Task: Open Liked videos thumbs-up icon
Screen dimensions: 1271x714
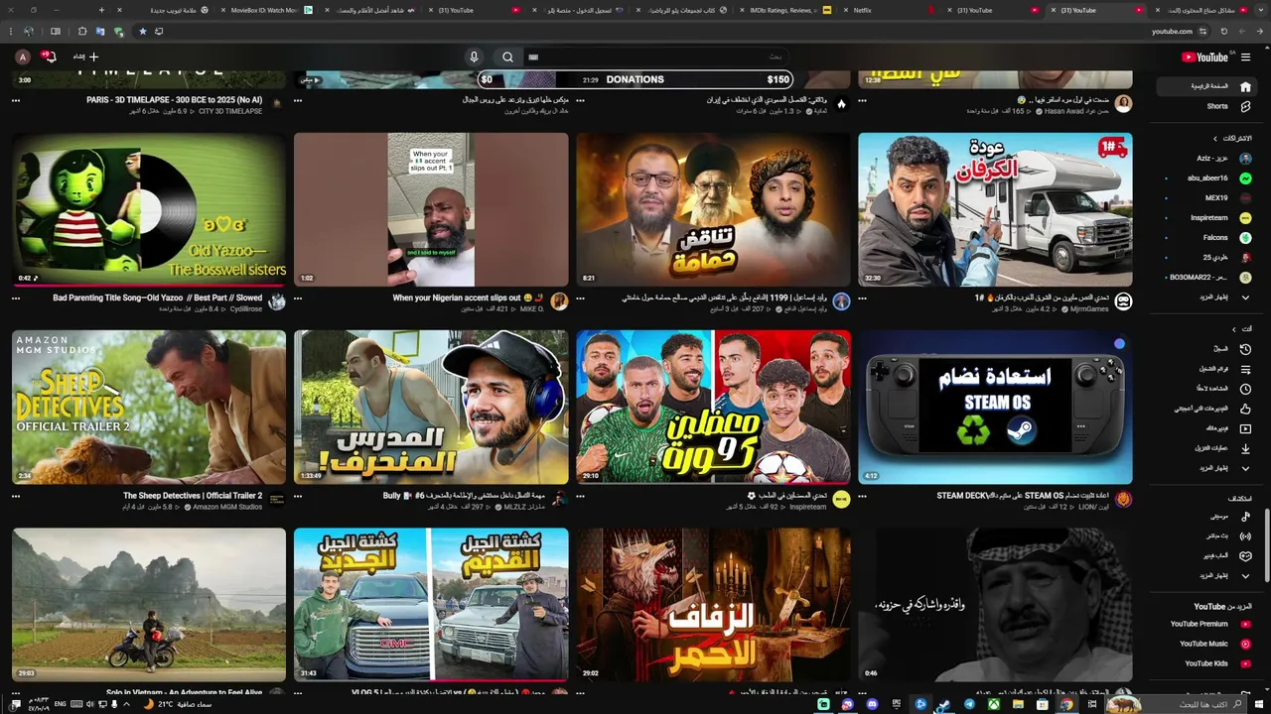Action: (1245, 409)
